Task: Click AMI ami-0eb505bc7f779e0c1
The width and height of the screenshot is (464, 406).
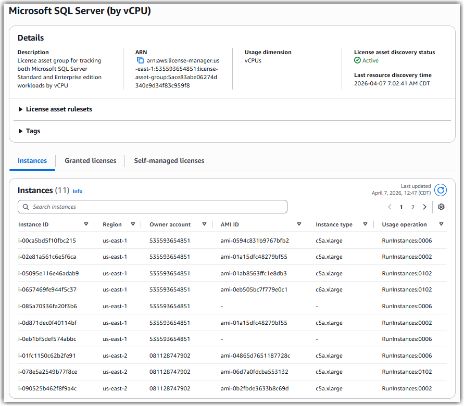Action: pyautogui.click(x=254, y=289)
